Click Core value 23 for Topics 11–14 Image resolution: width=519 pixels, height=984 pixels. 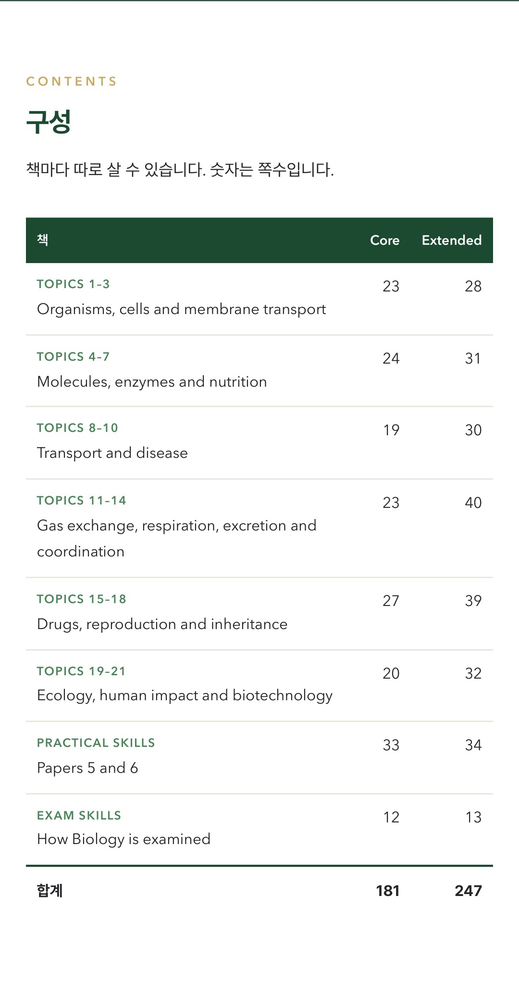pyautogui.click(x=391, y=503)
